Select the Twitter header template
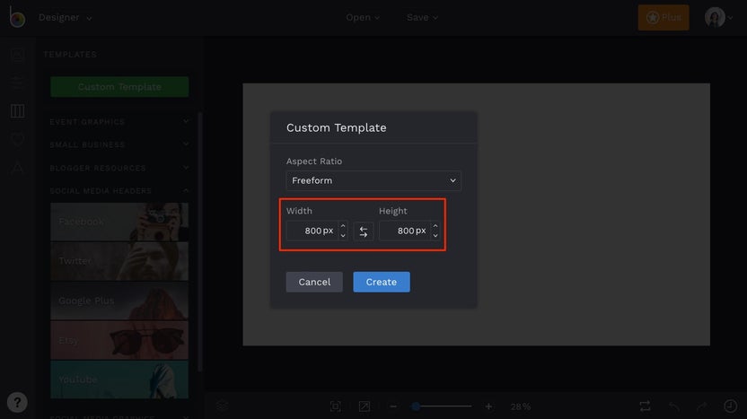Screen dimensions: 747x419 119,261
